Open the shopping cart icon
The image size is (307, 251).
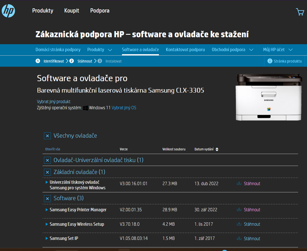click(300, 12)
